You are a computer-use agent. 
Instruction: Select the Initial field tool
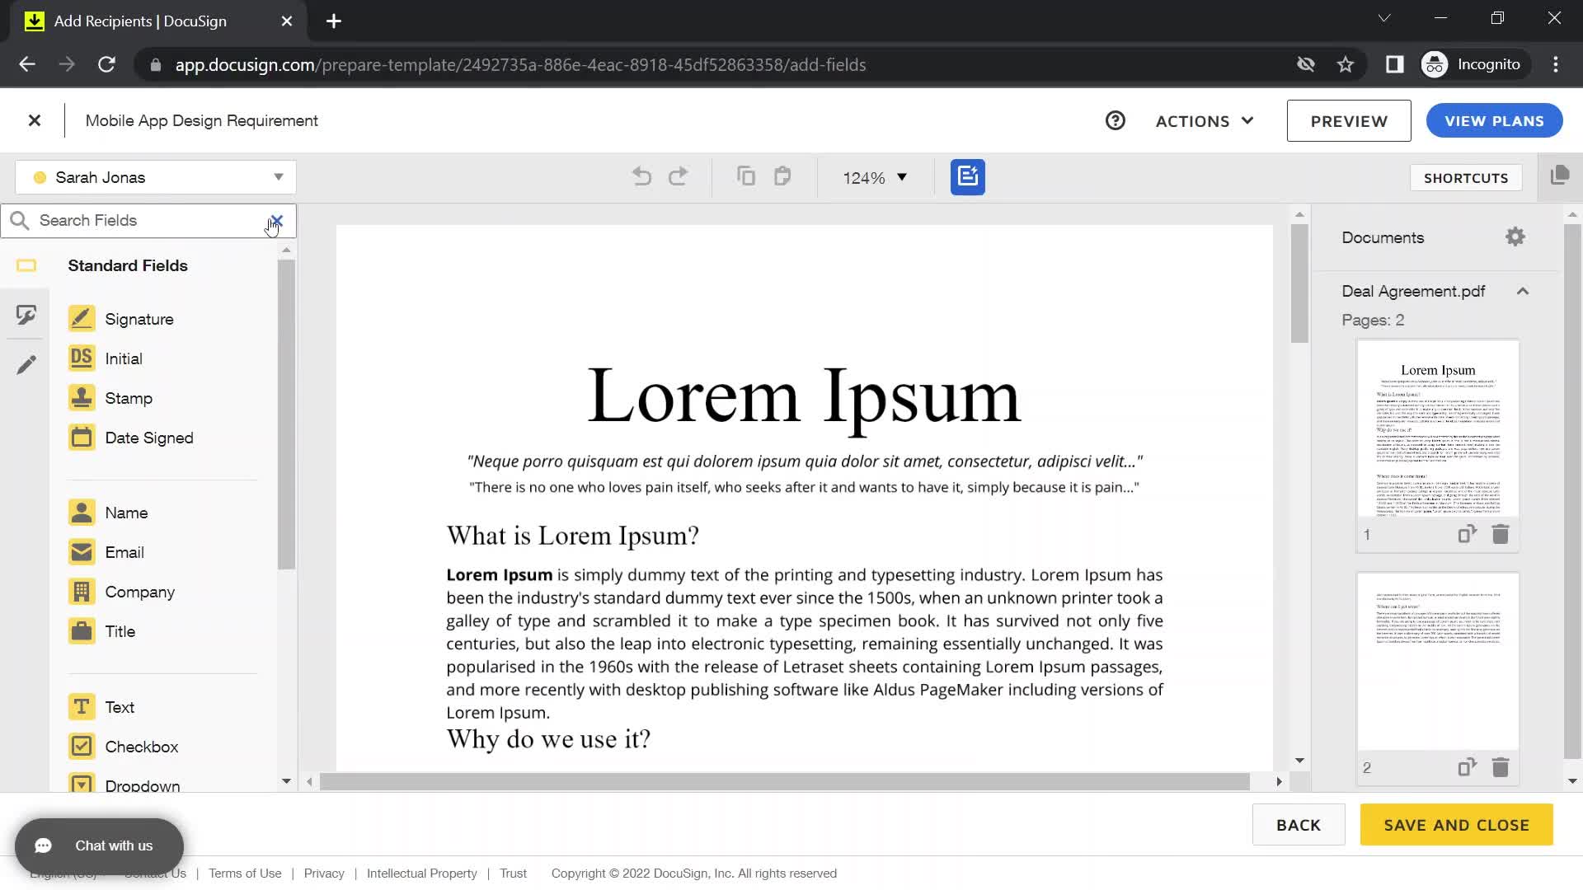point(123,358)
